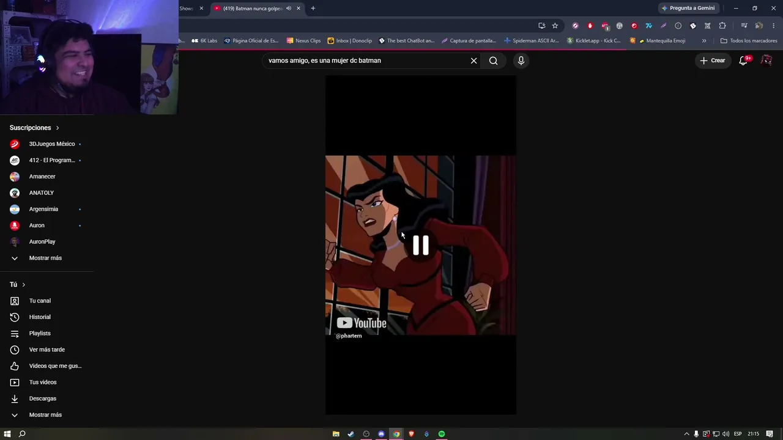
Task: Open the Chrome extensions puzzle menu
Action: click(722, 26)
